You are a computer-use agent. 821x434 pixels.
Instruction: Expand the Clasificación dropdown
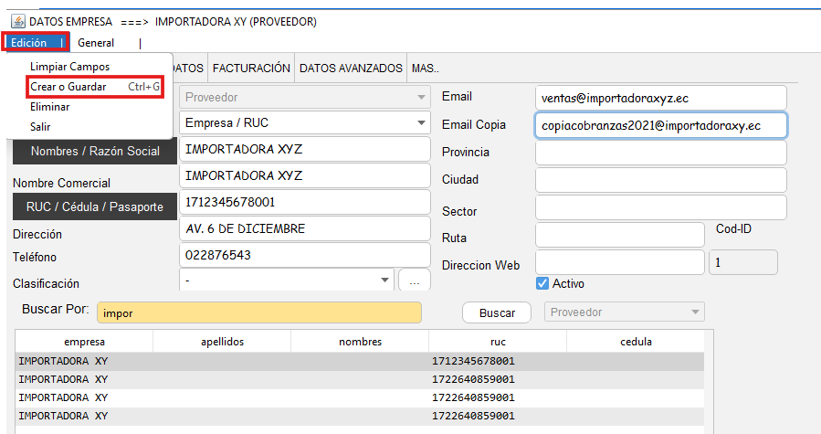click(384, 281)
